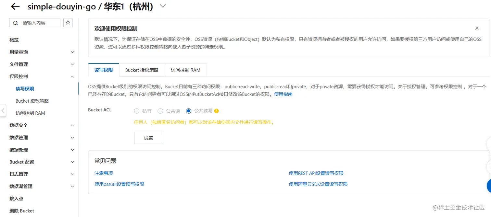Click the Bucket ACL label
Image resolution: width=491 pixels, height=217 pixels.
pyautogui.click(x=100, y=110)
